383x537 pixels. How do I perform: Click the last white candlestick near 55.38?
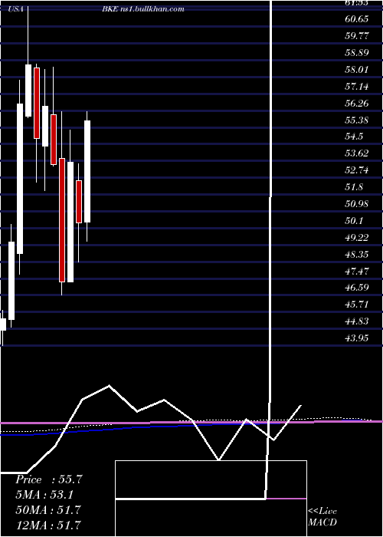pyautogui.click(x=87, y=171)
